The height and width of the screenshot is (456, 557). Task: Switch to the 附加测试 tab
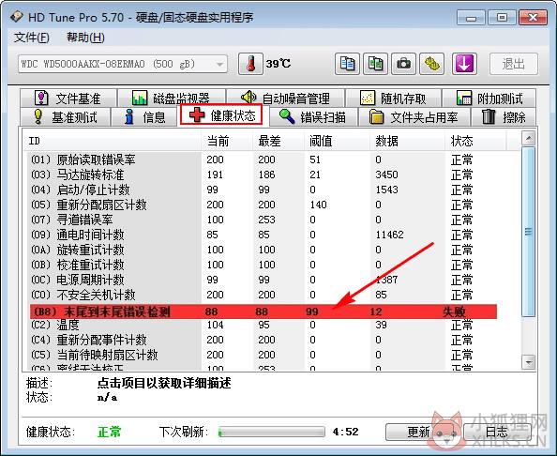[489, 98]
